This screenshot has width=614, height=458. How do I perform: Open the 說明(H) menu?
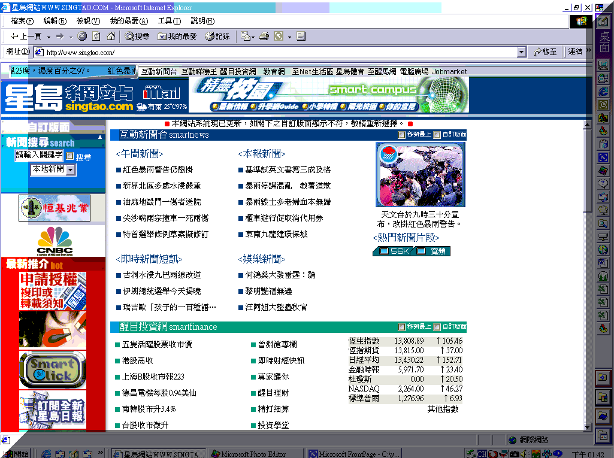click(202, 21)
